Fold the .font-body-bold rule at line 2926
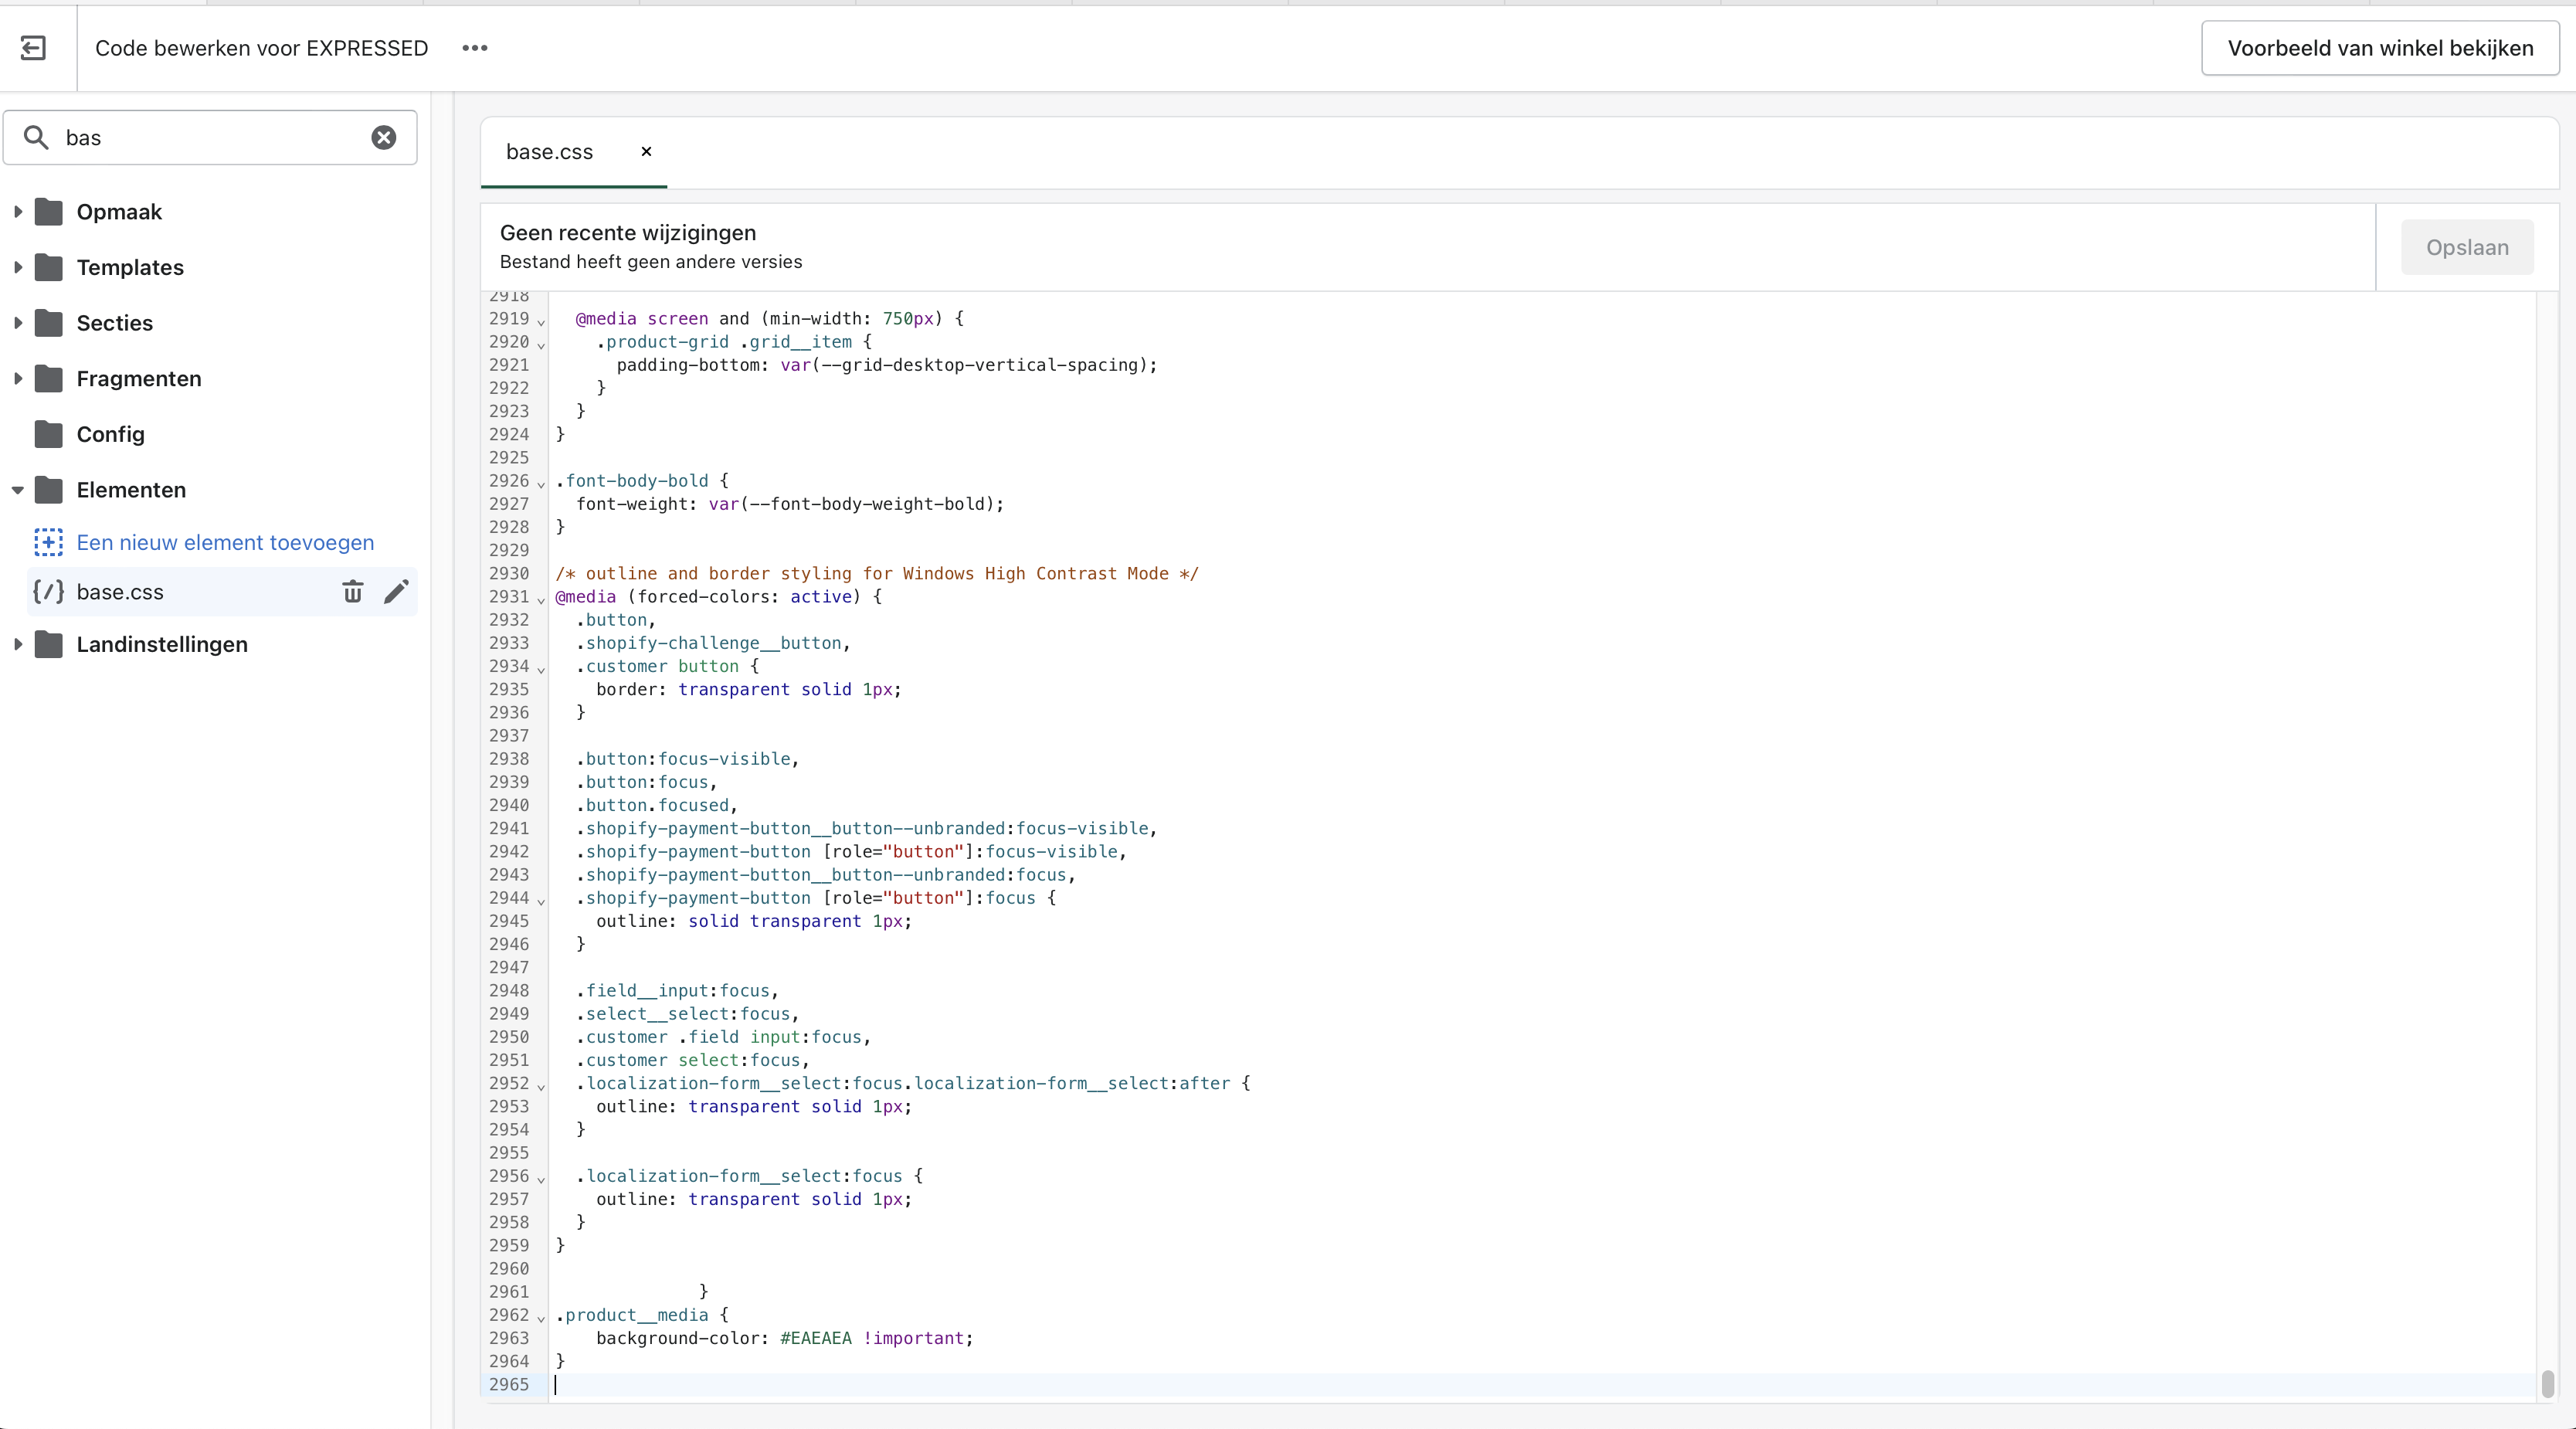Viewport: 2576px width, 1429px height. coord(541,484)
